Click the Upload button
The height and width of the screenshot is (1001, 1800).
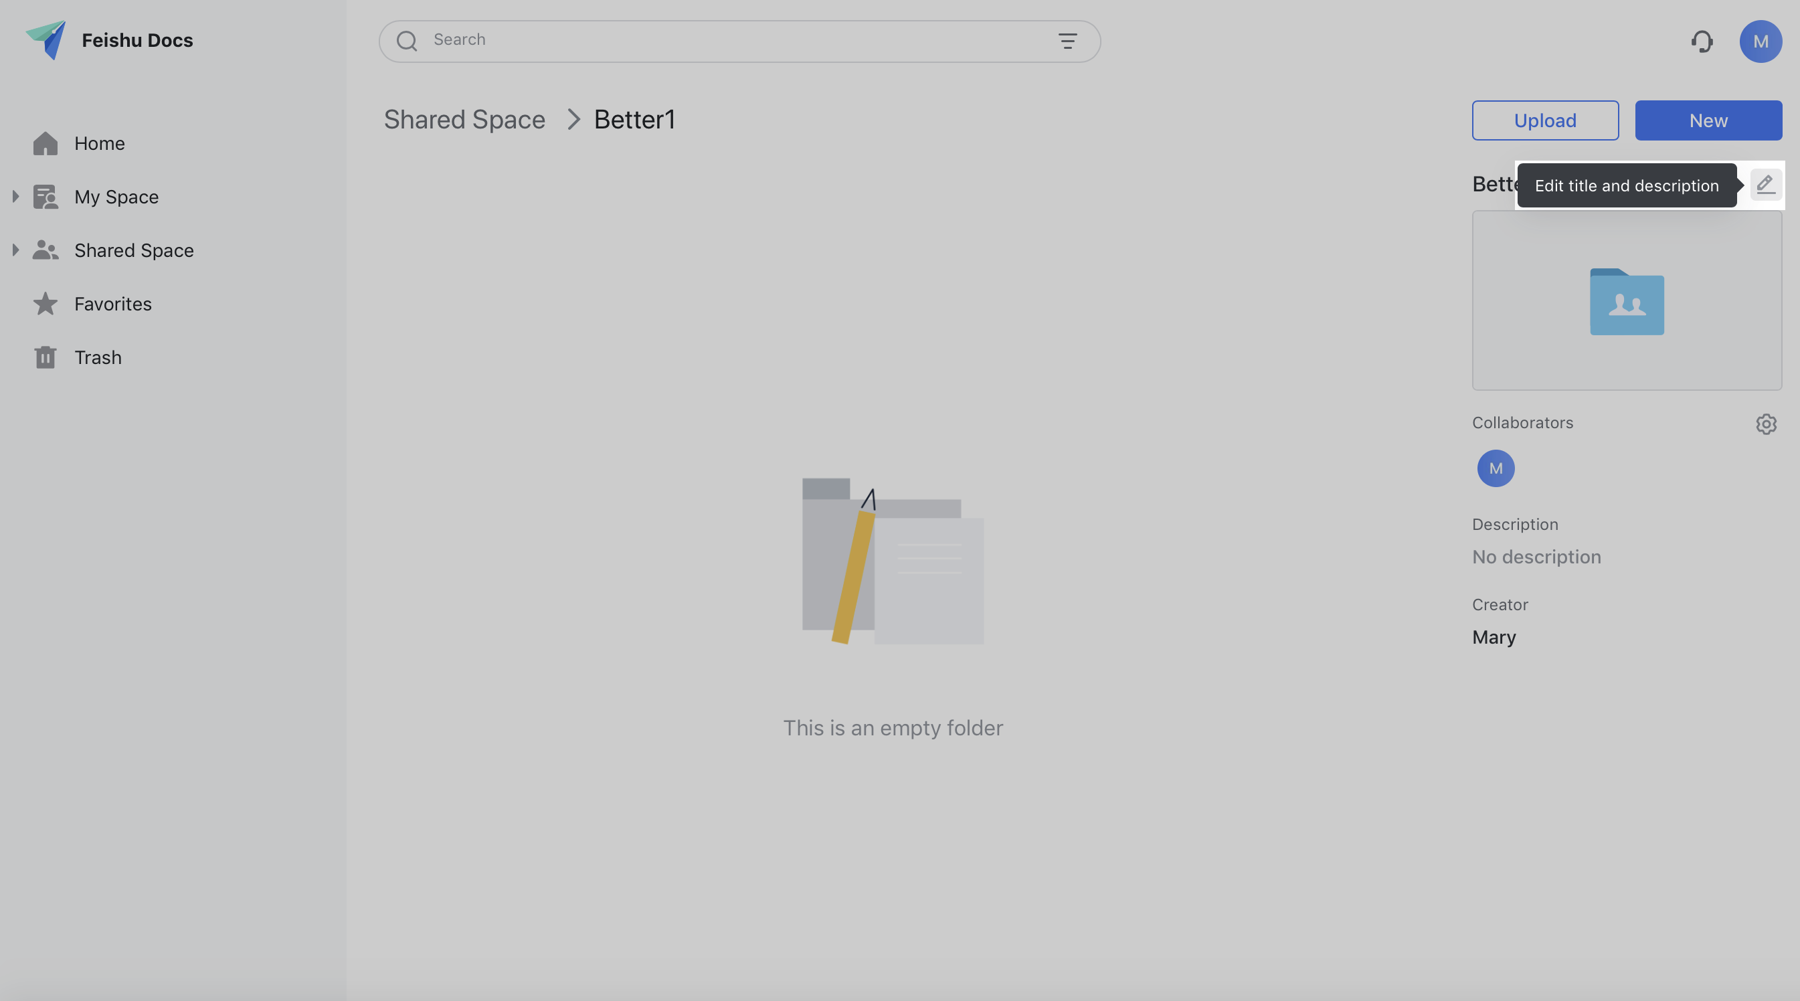[x=1545, y=120]
